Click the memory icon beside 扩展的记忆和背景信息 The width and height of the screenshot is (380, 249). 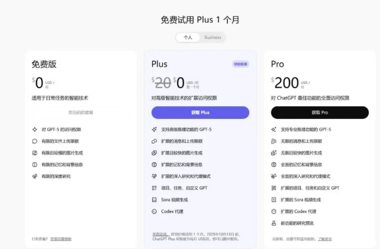coord(155,164)
